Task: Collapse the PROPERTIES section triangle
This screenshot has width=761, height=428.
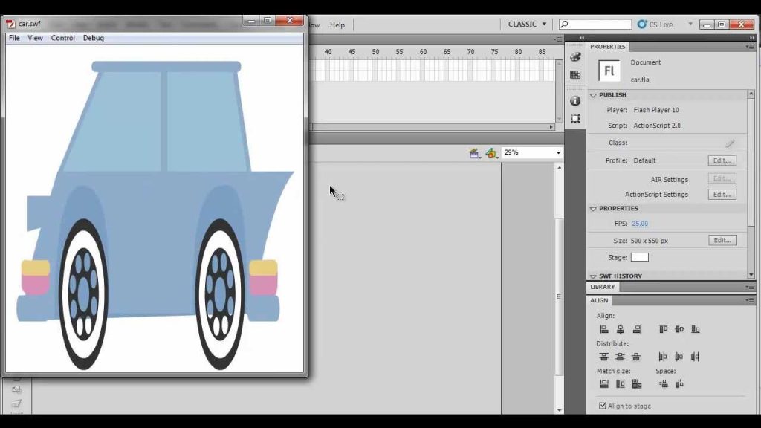Action: 593,209
